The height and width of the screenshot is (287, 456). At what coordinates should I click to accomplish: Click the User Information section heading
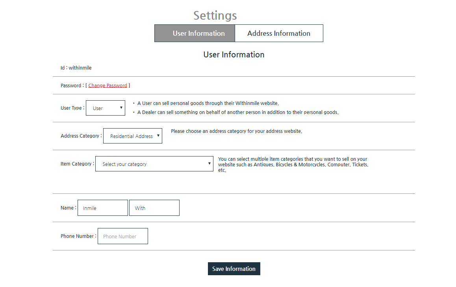coord(234,55)
